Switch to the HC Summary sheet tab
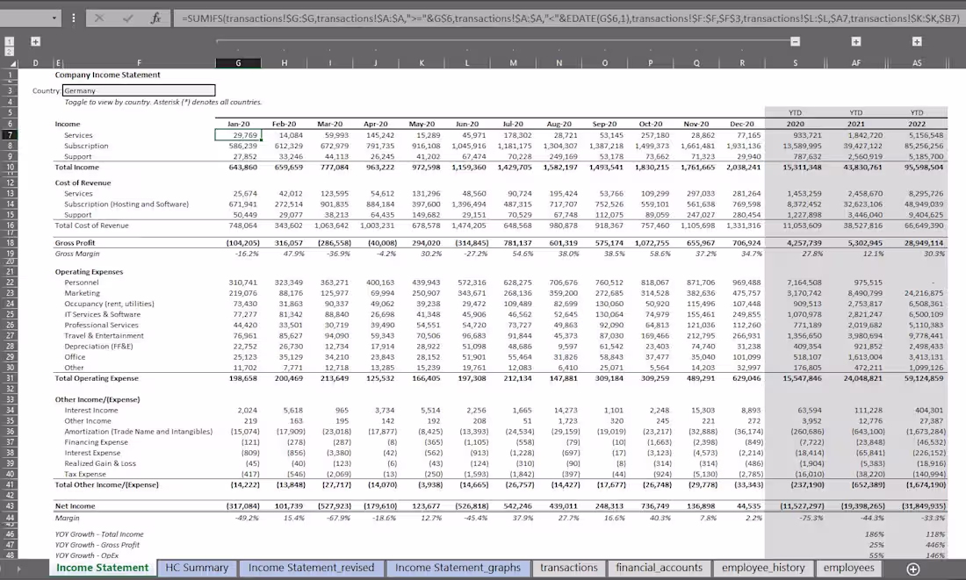 coord(197,568)
